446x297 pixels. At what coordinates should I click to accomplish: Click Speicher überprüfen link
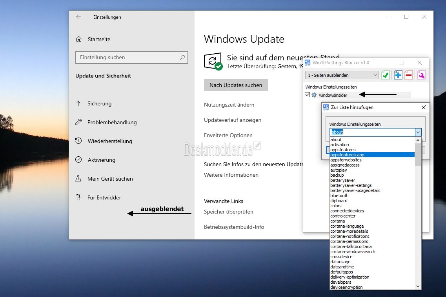pos(228,212)
